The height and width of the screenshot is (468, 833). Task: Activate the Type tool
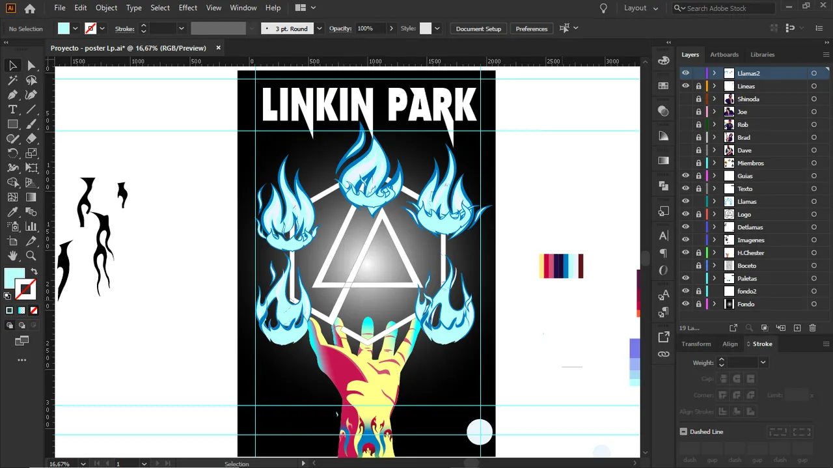click(12, 109)
